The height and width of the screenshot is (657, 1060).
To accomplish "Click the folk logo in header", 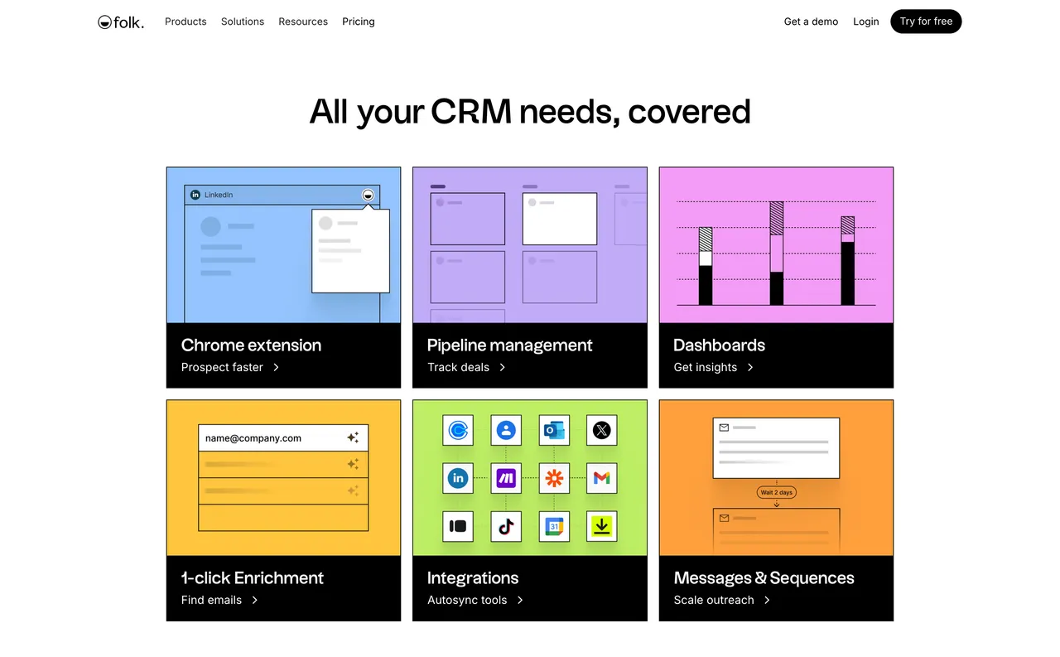I will click(x=121, y=22).
